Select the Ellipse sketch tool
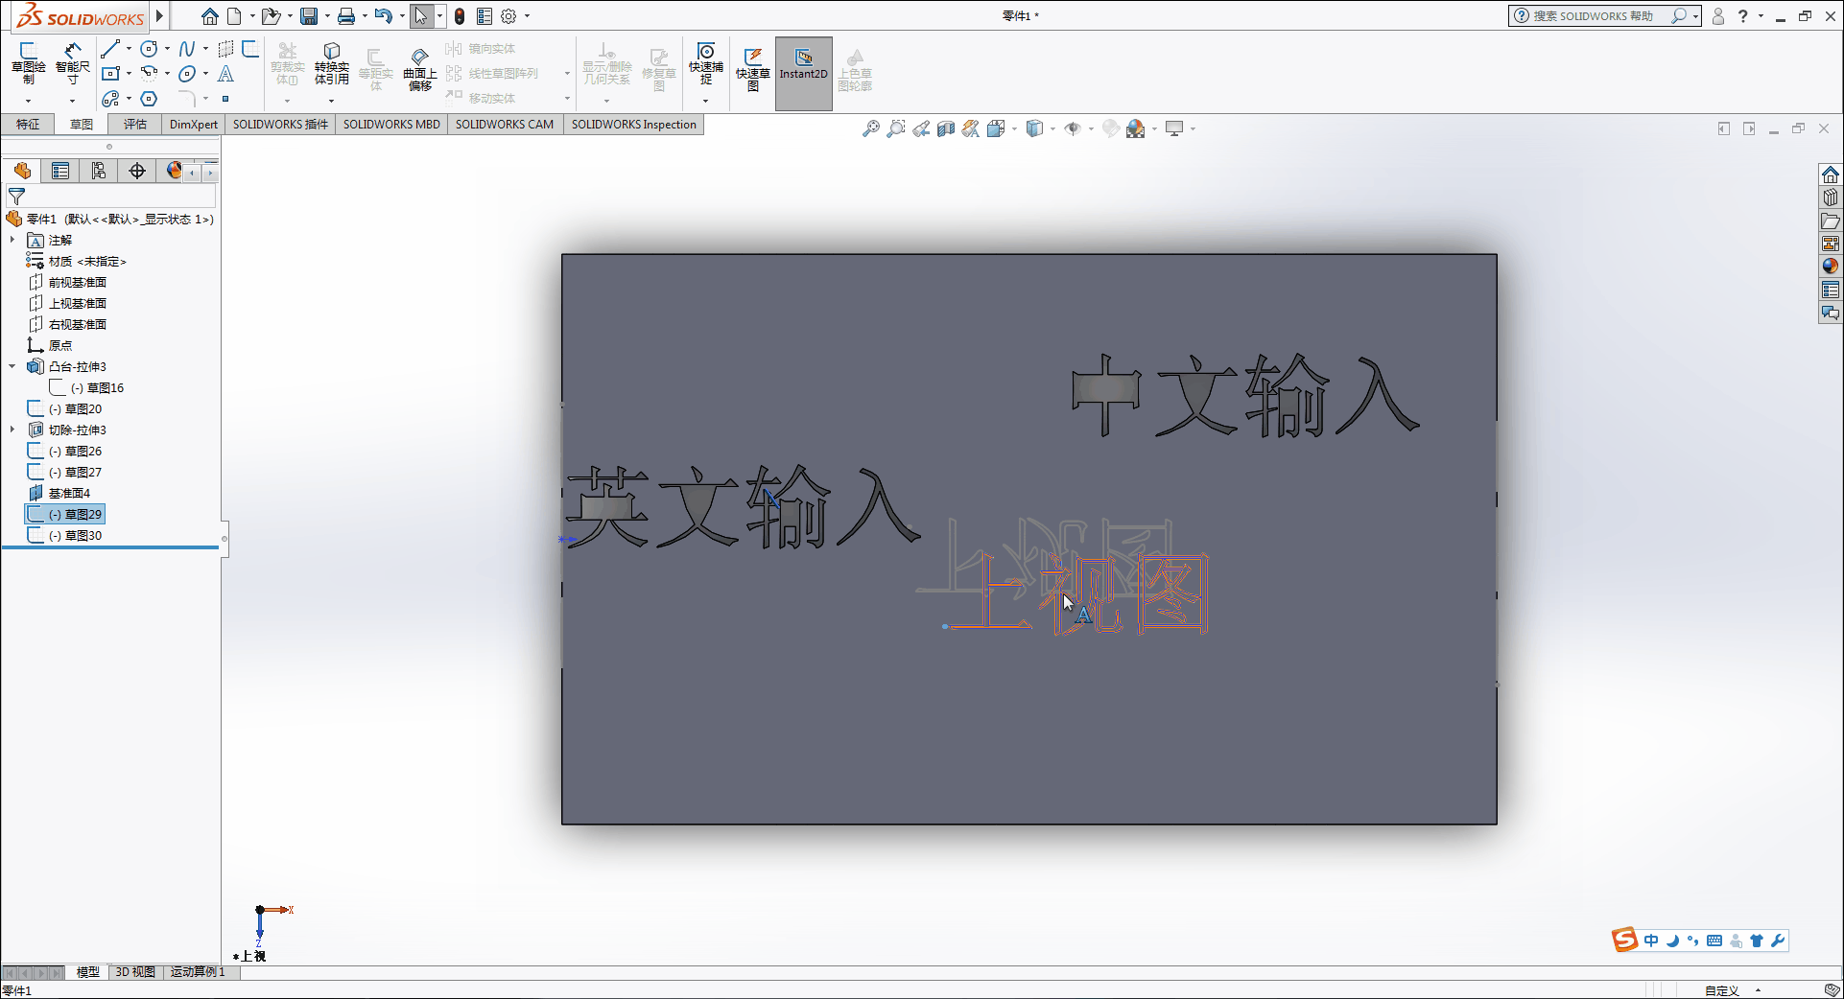Screen dimensions: 1844x999 pyautogui.click(x=187, y=73)
